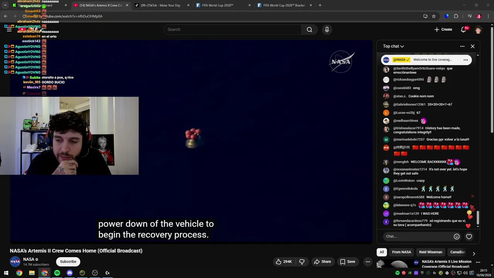Screen dimensions: 494x278
Task: Select the Canadian filter chip
Action: 458,252
